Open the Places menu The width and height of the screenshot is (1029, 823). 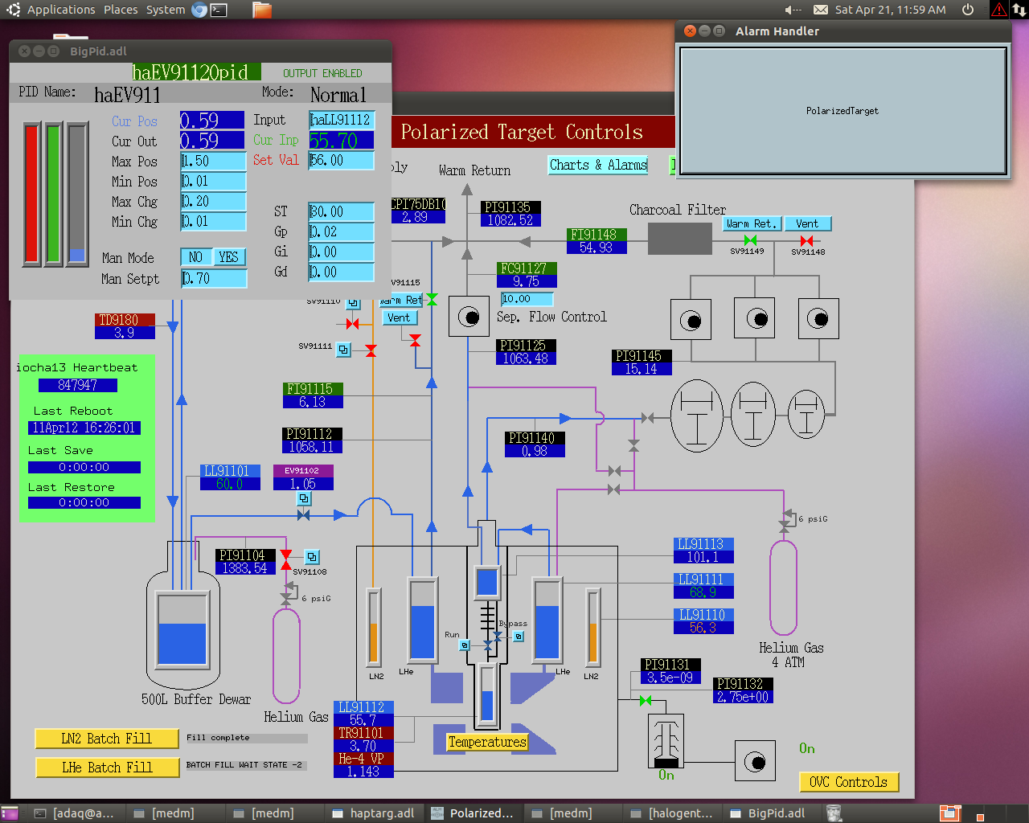(x=121, y=10)
